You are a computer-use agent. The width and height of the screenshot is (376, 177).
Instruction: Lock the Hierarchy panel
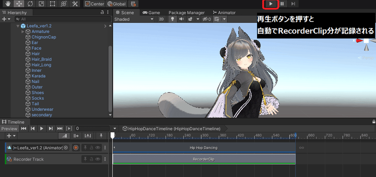[x=102, y=12]
